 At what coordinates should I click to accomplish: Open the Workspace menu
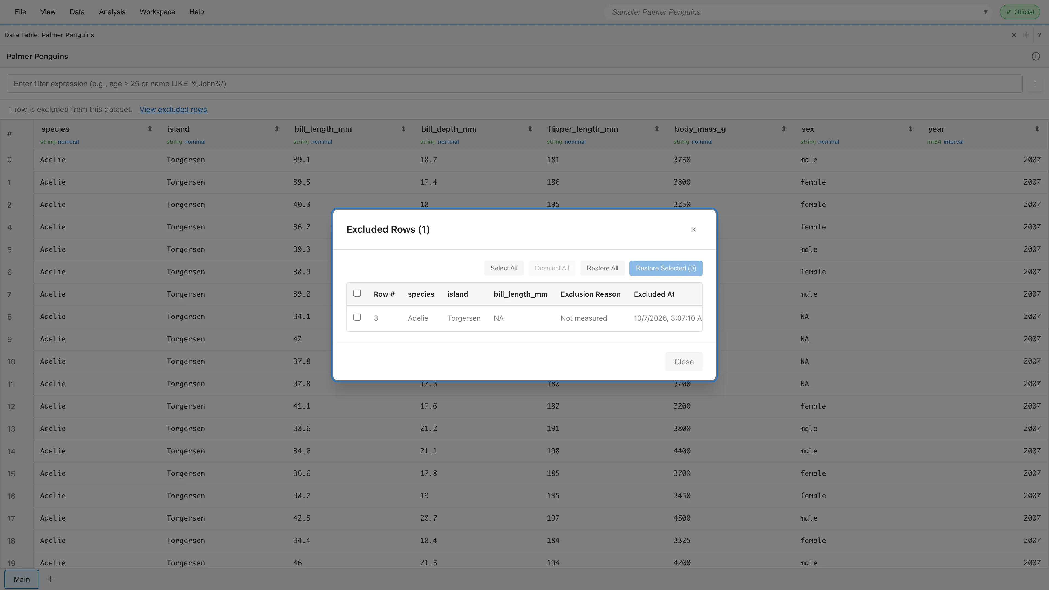tap(157, 12)
